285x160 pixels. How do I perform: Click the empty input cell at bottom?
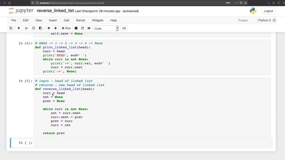tap(152, 143)
